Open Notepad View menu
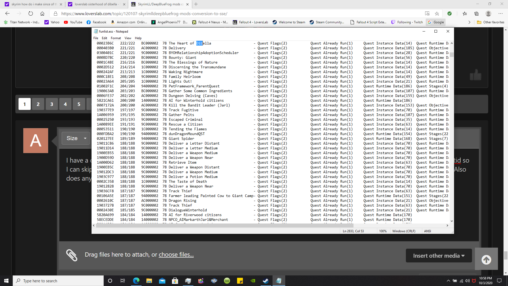The image size is (508, 286). [x=128, y=38]
